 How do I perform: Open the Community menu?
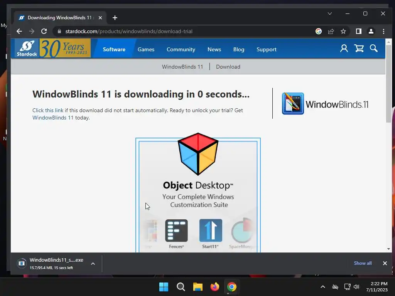coord(181,49)
